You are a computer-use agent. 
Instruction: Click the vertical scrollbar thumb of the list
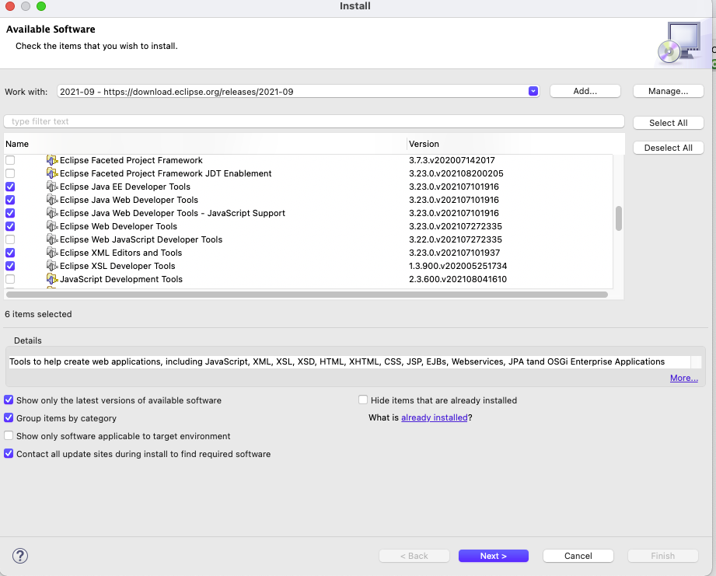(619, 218)
